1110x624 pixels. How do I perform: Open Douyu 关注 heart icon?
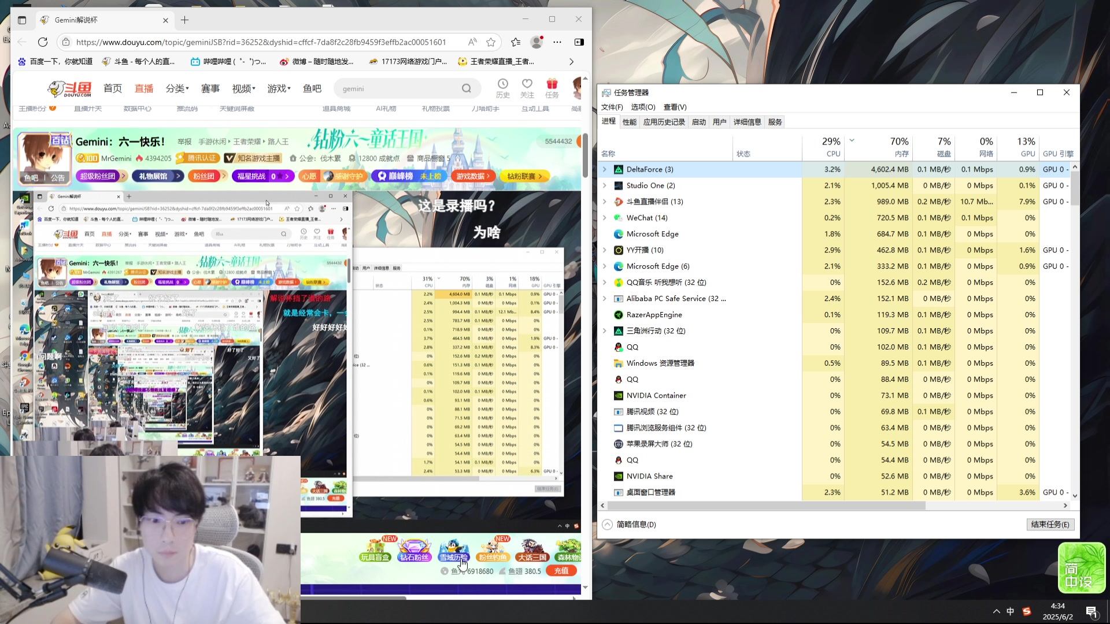(x=527, y=88)
